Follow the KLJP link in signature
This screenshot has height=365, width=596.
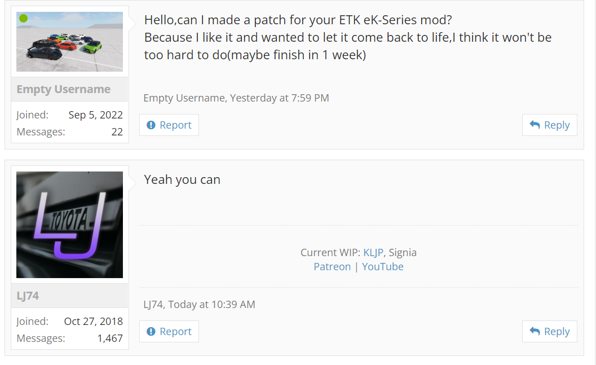click(x=373, y=253)
